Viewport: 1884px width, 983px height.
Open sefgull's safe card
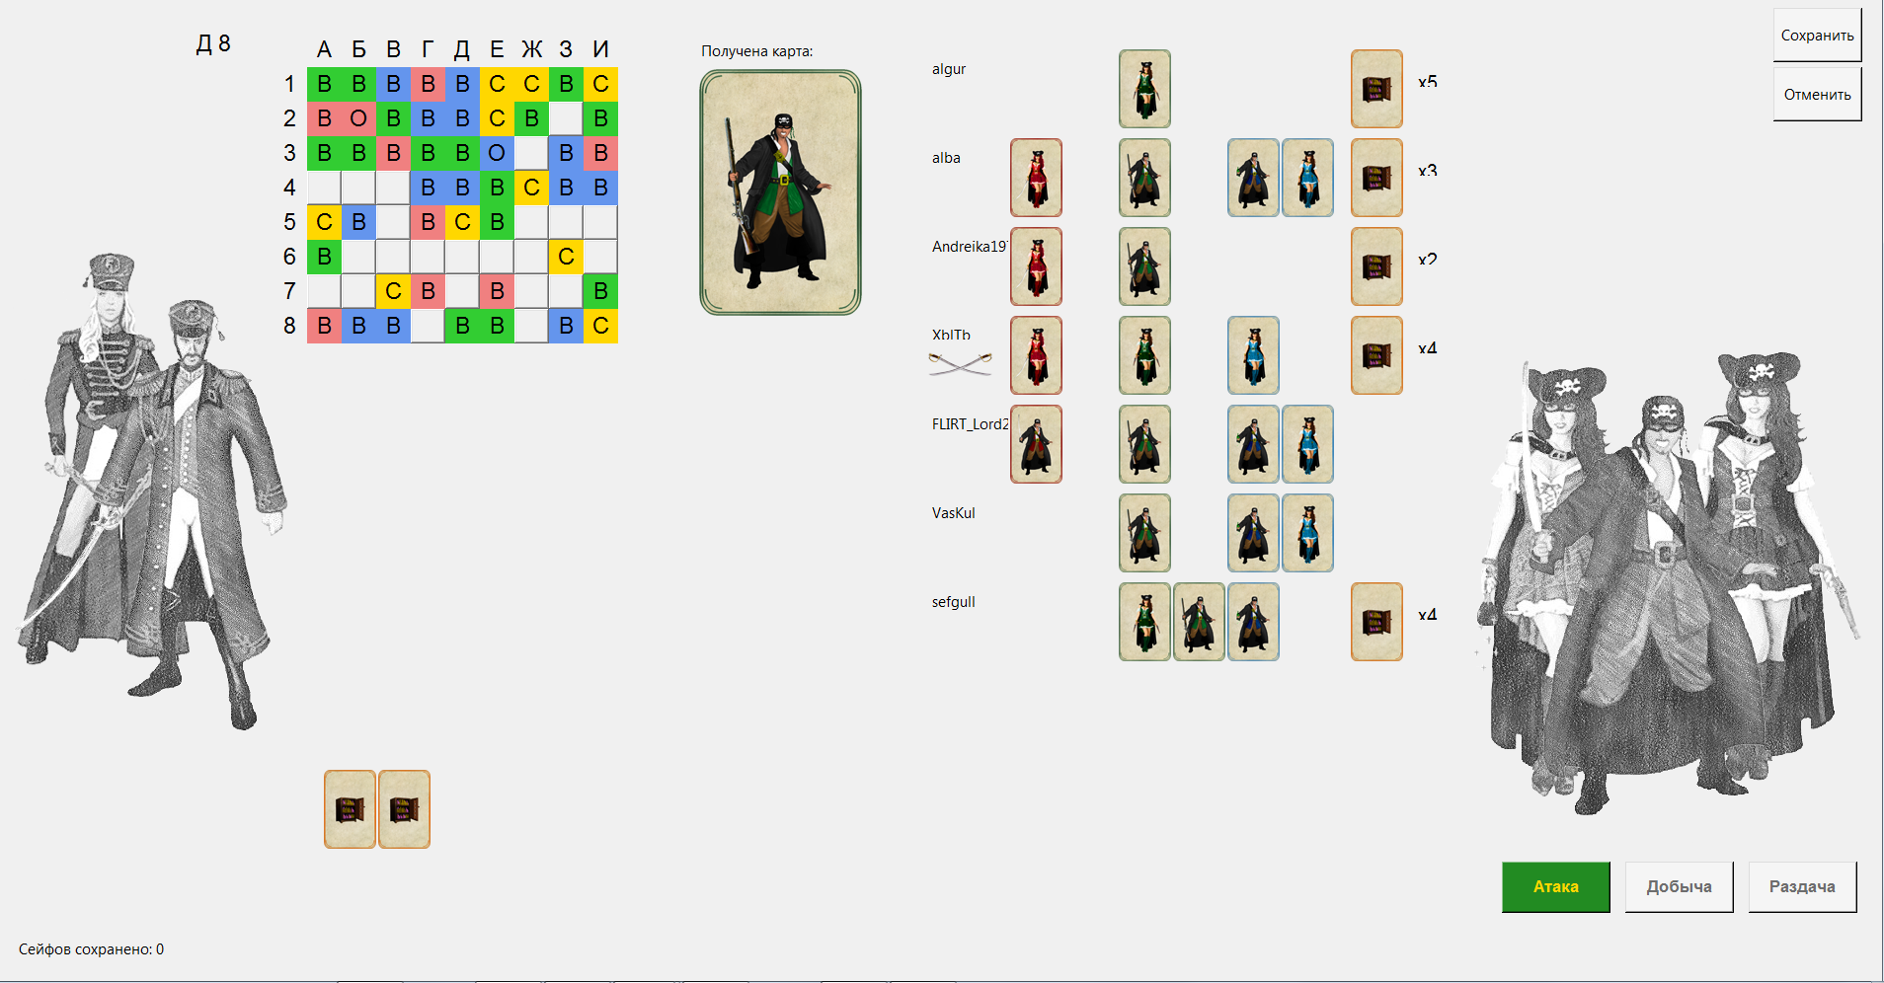tap(1376, 622)
